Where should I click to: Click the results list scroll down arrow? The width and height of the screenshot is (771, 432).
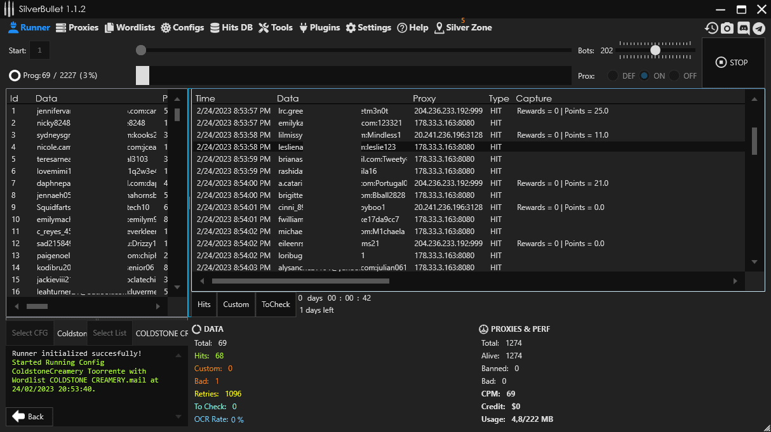point(754,261)
